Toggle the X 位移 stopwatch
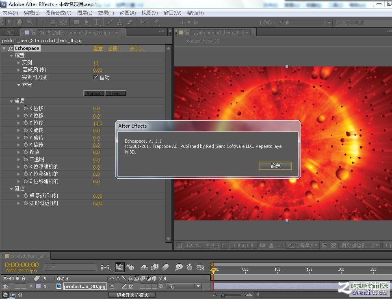The height and width of the screenshot is (299, 392). pos(26,108)
